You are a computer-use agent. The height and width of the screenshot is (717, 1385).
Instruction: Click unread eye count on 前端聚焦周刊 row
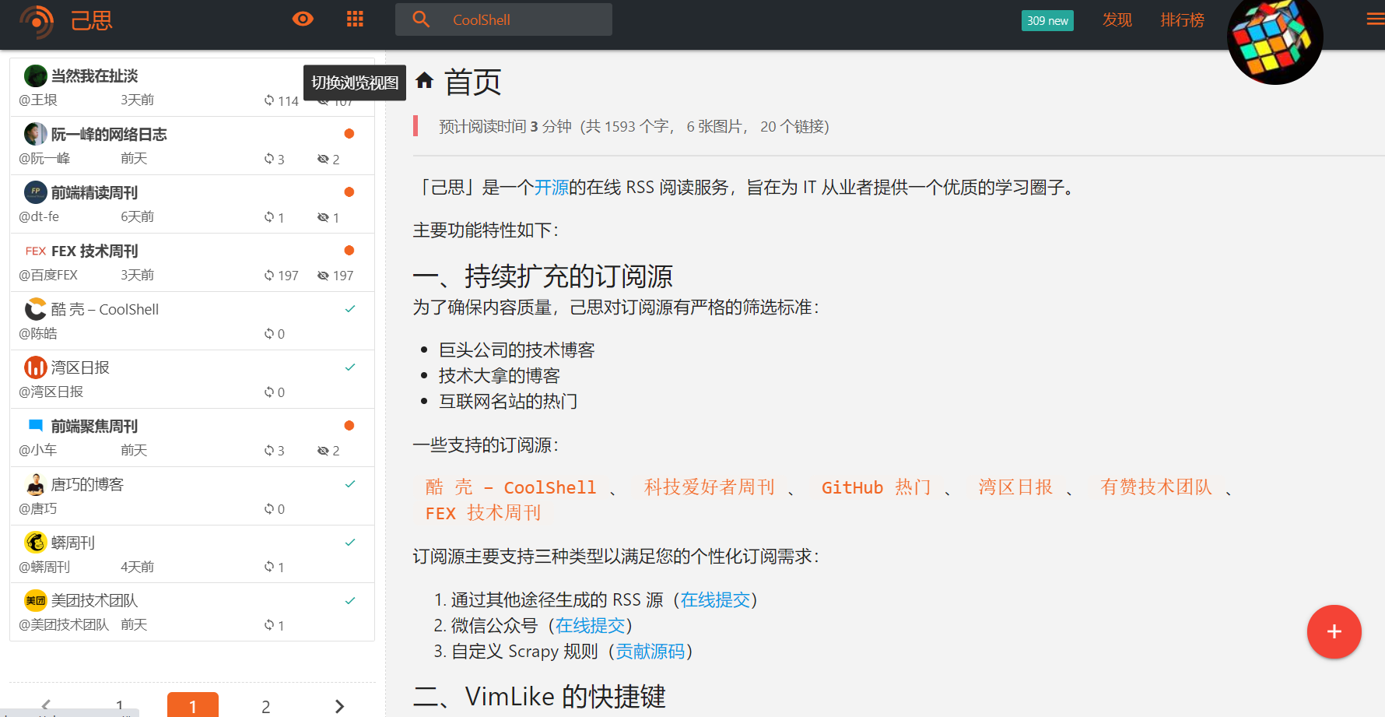(x=328, y=451)
